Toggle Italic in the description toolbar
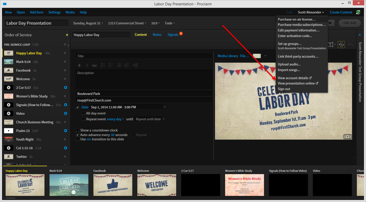The height and width of the screenshot is (202, 366). (x=87, y=65)
